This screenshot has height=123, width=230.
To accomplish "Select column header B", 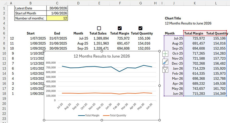I will pyautogui.click(x=30, y=3).
